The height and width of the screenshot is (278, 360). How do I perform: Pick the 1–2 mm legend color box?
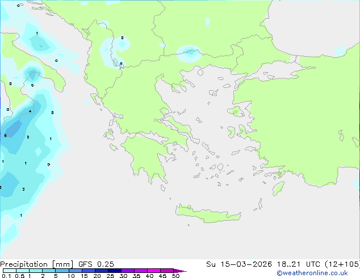36,271
